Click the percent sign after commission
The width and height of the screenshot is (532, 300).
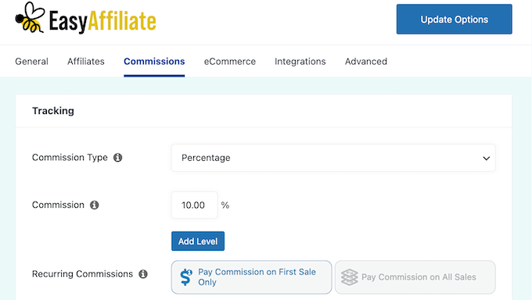click(x=225, y=205)
